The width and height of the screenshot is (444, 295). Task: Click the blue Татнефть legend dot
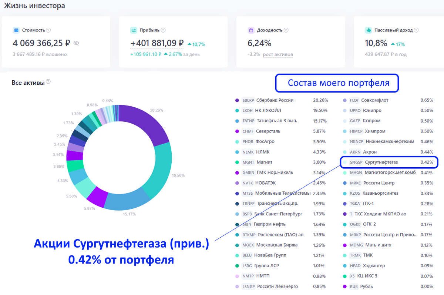(x=237, y=121)
